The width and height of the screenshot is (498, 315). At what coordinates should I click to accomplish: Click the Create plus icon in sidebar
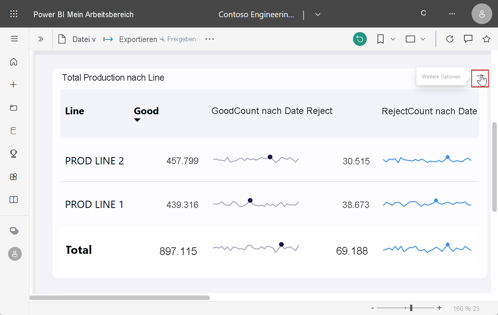click(14, 85)
